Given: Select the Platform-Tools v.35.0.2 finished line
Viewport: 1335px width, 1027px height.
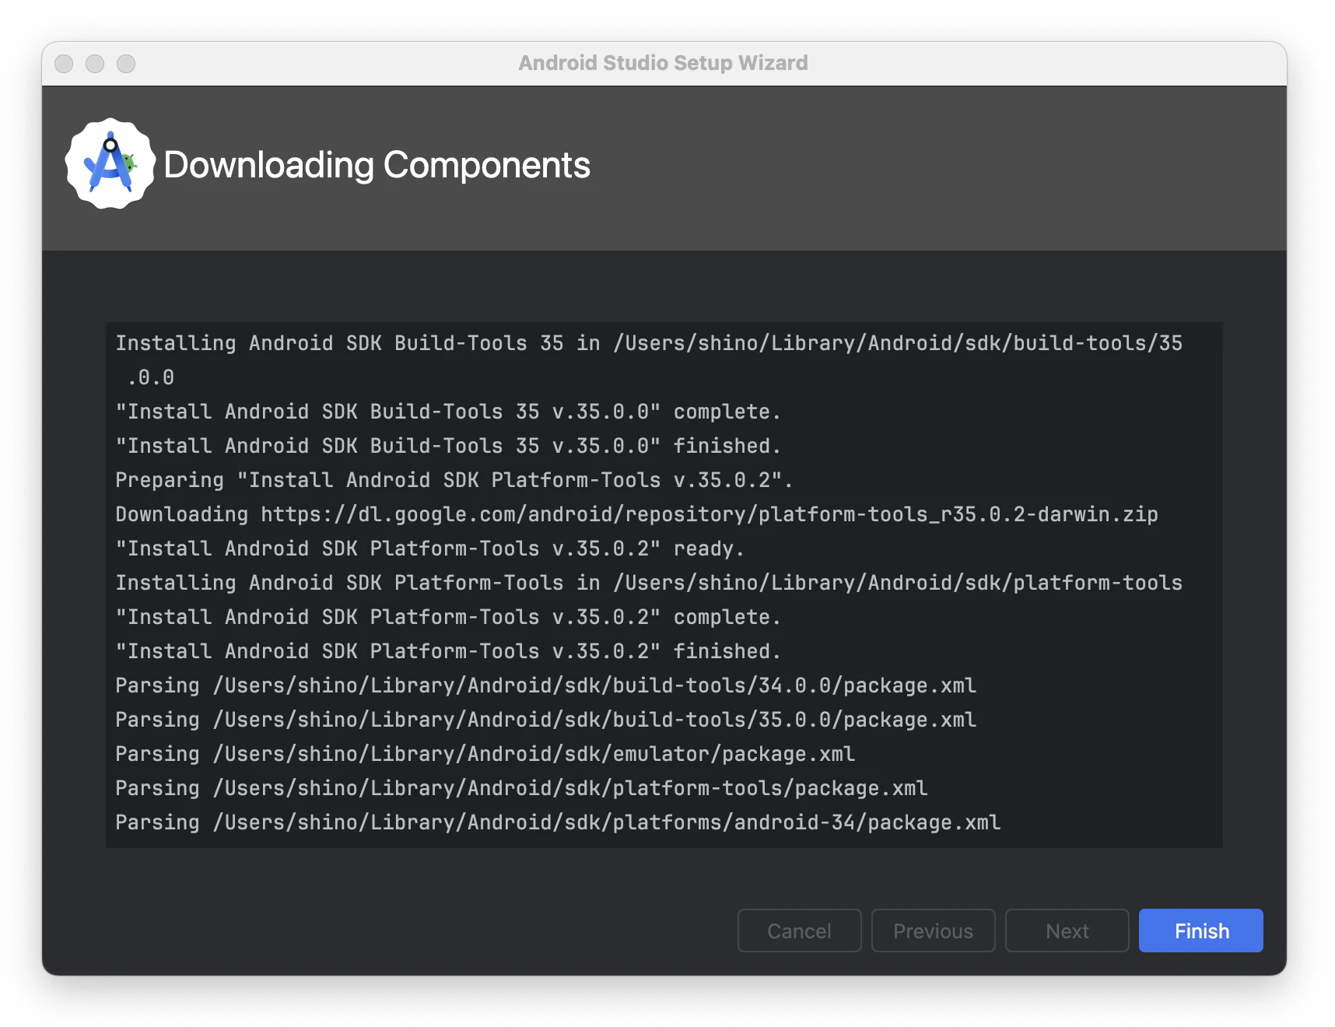Looking at the screenshot, I should coord(448,651).
